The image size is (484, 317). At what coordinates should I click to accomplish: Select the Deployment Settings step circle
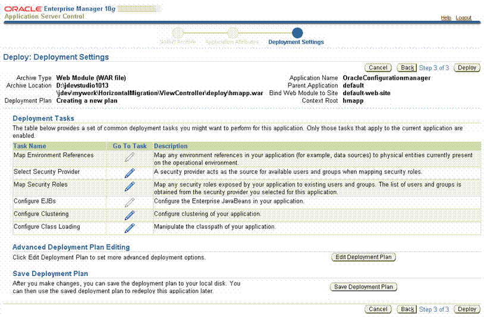click(x=297, y=33)
